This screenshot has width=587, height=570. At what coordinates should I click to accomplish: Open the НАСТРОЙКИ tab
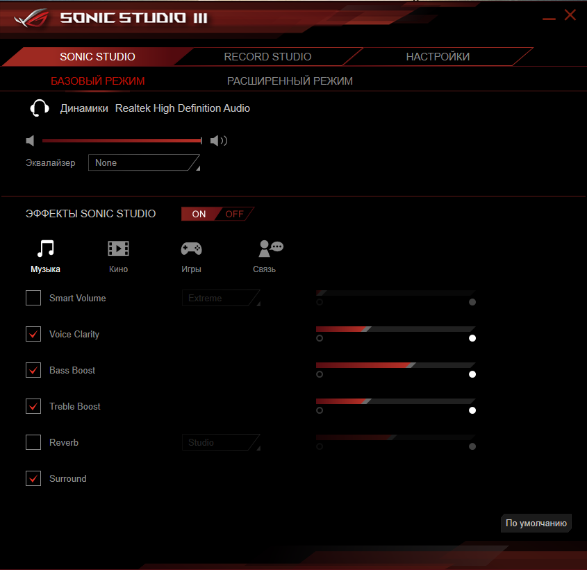tap(438, 57)
